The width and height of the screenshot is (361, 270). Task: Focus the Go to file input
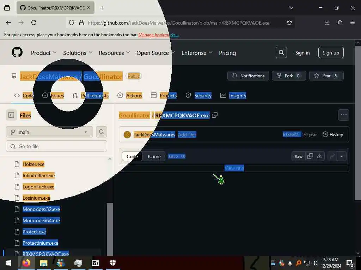[x=56, y=146]
